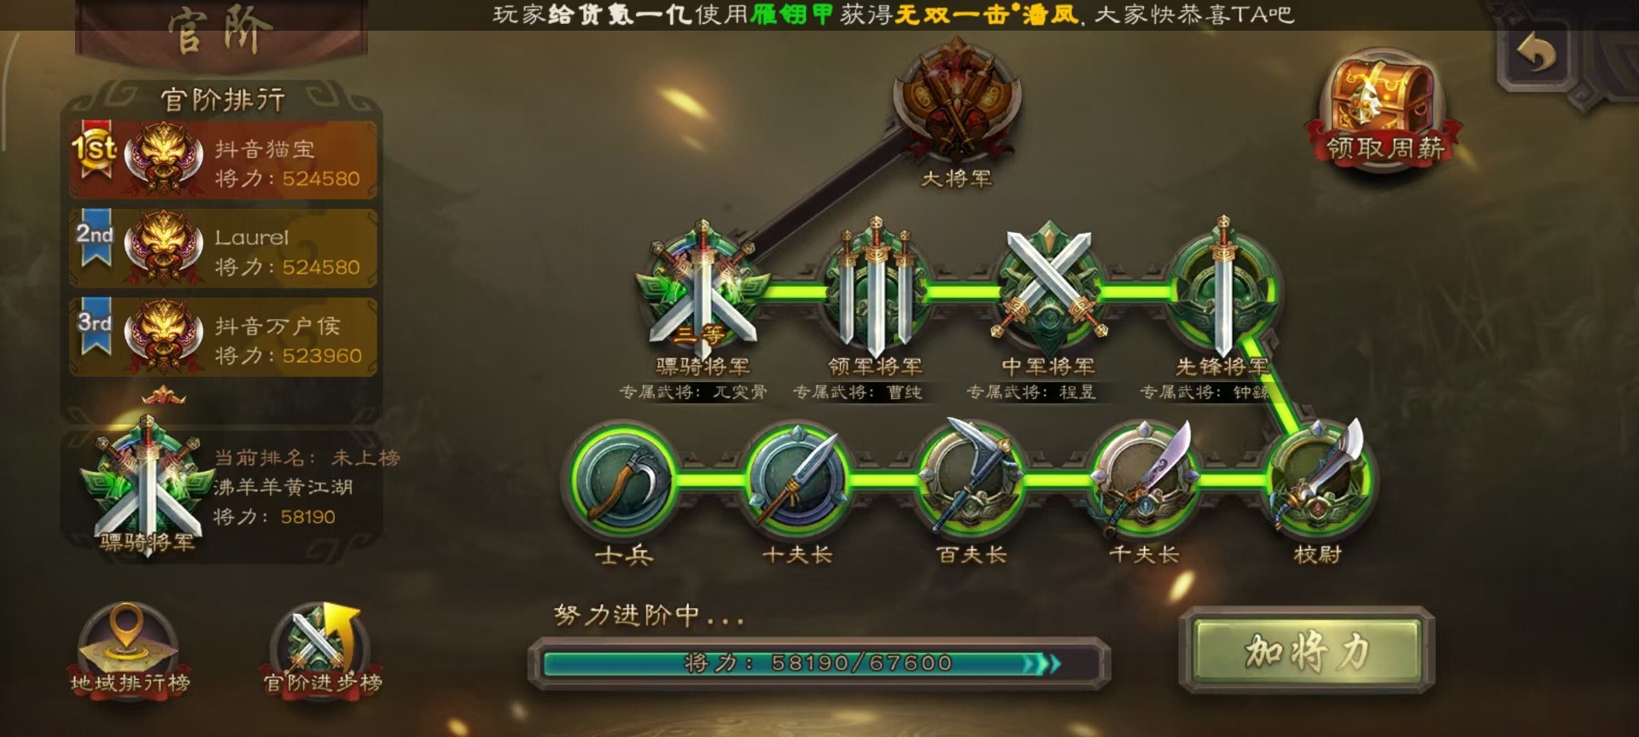Image resolution: width=1639 pixels, height=737 pixels.
Task: Open the 领军将军 triple-sword rank icon
Action: coord(876,288)
